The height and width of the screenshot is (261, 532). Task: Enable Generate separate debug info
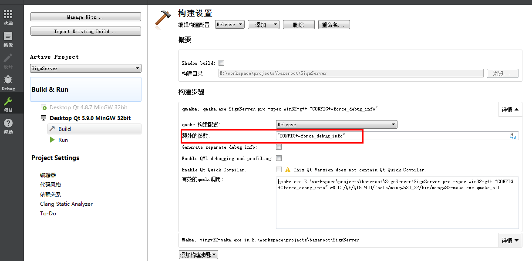(279, 147)
